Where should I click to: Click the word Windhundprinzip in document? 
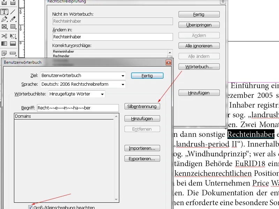coord(217,154)
